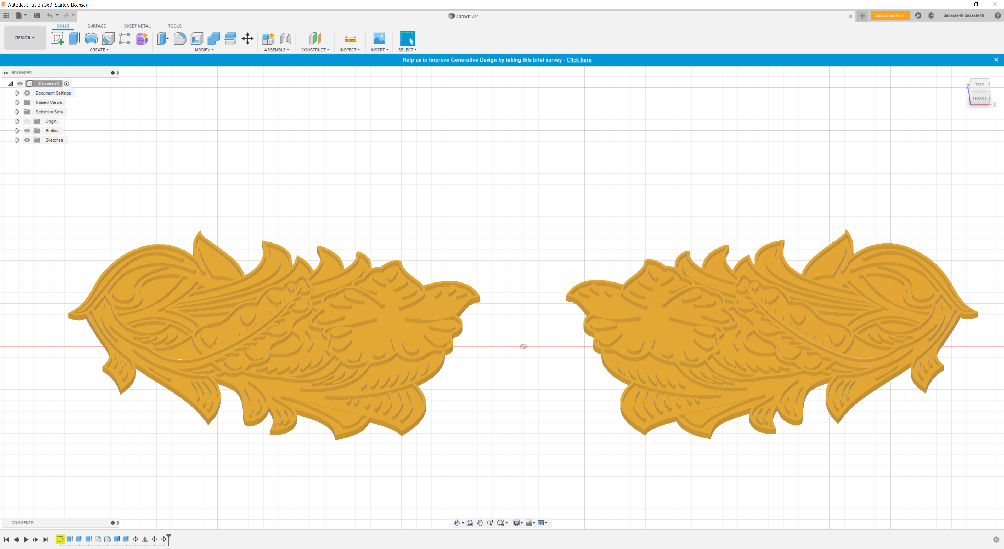Click the Joint tool icon
The image size is (1004, 549).
pos(285,38)
